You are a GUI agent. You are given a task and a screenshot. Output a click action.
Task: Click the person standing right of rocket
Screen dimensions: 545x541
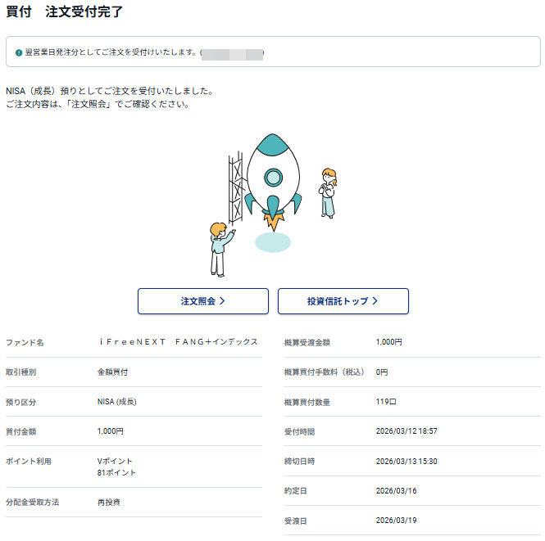click(329, 193)
